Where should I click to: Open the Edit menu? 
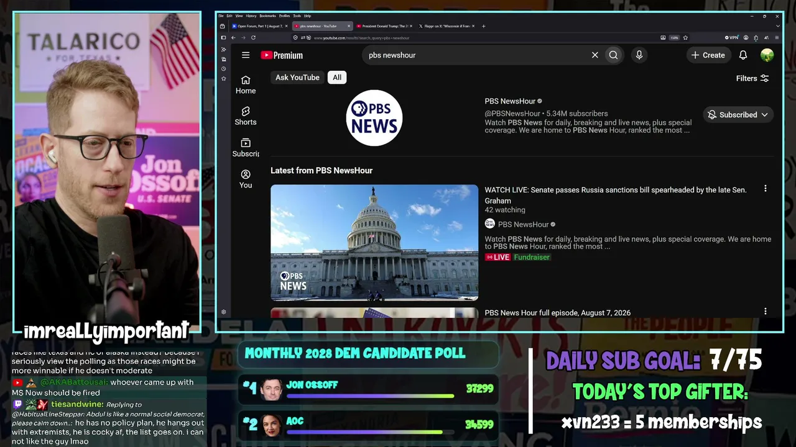(229, 16)
